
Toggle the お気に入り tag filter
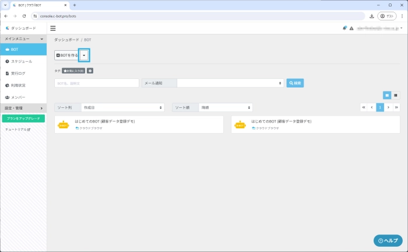(x=74, y=71)
